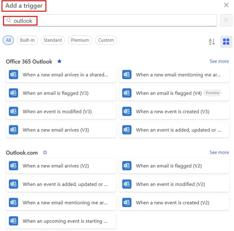This screenshot has width=234, height=231.
Task: Click the connector icon for 'When a new event is created (V3)'
Action: [x=127, y=111]
